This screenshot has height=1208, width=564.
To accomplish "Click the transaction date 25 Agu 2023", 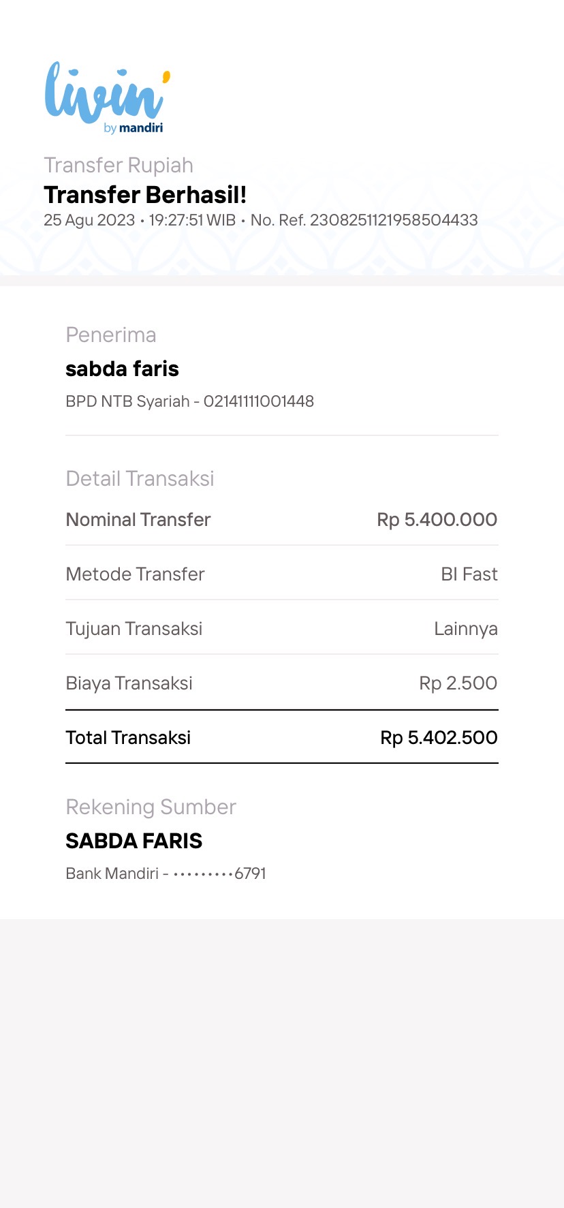I will click(89, 220).
